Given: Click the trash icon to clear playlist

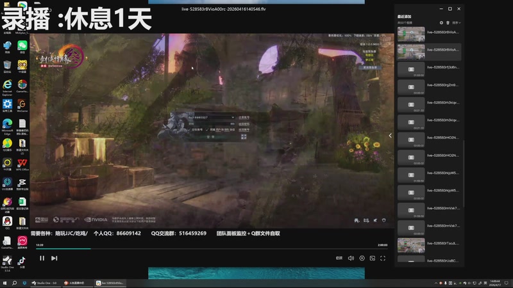Looking at the screenshot, I should [x=448, y=23].
